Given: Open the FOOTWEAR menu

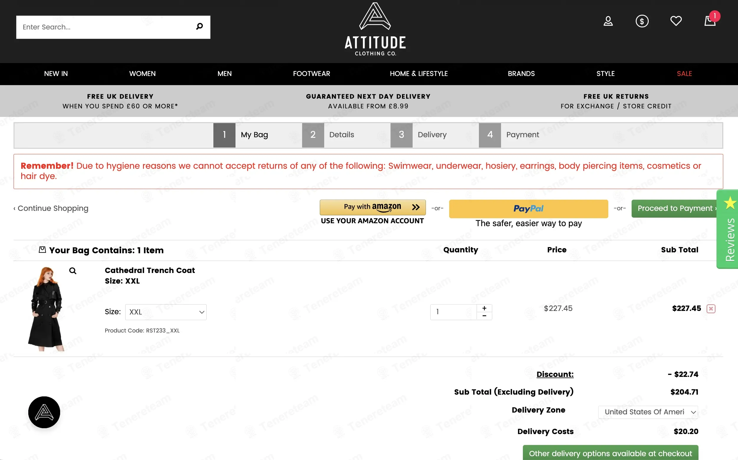Looking at the screenshot, I should pos(312,74).
